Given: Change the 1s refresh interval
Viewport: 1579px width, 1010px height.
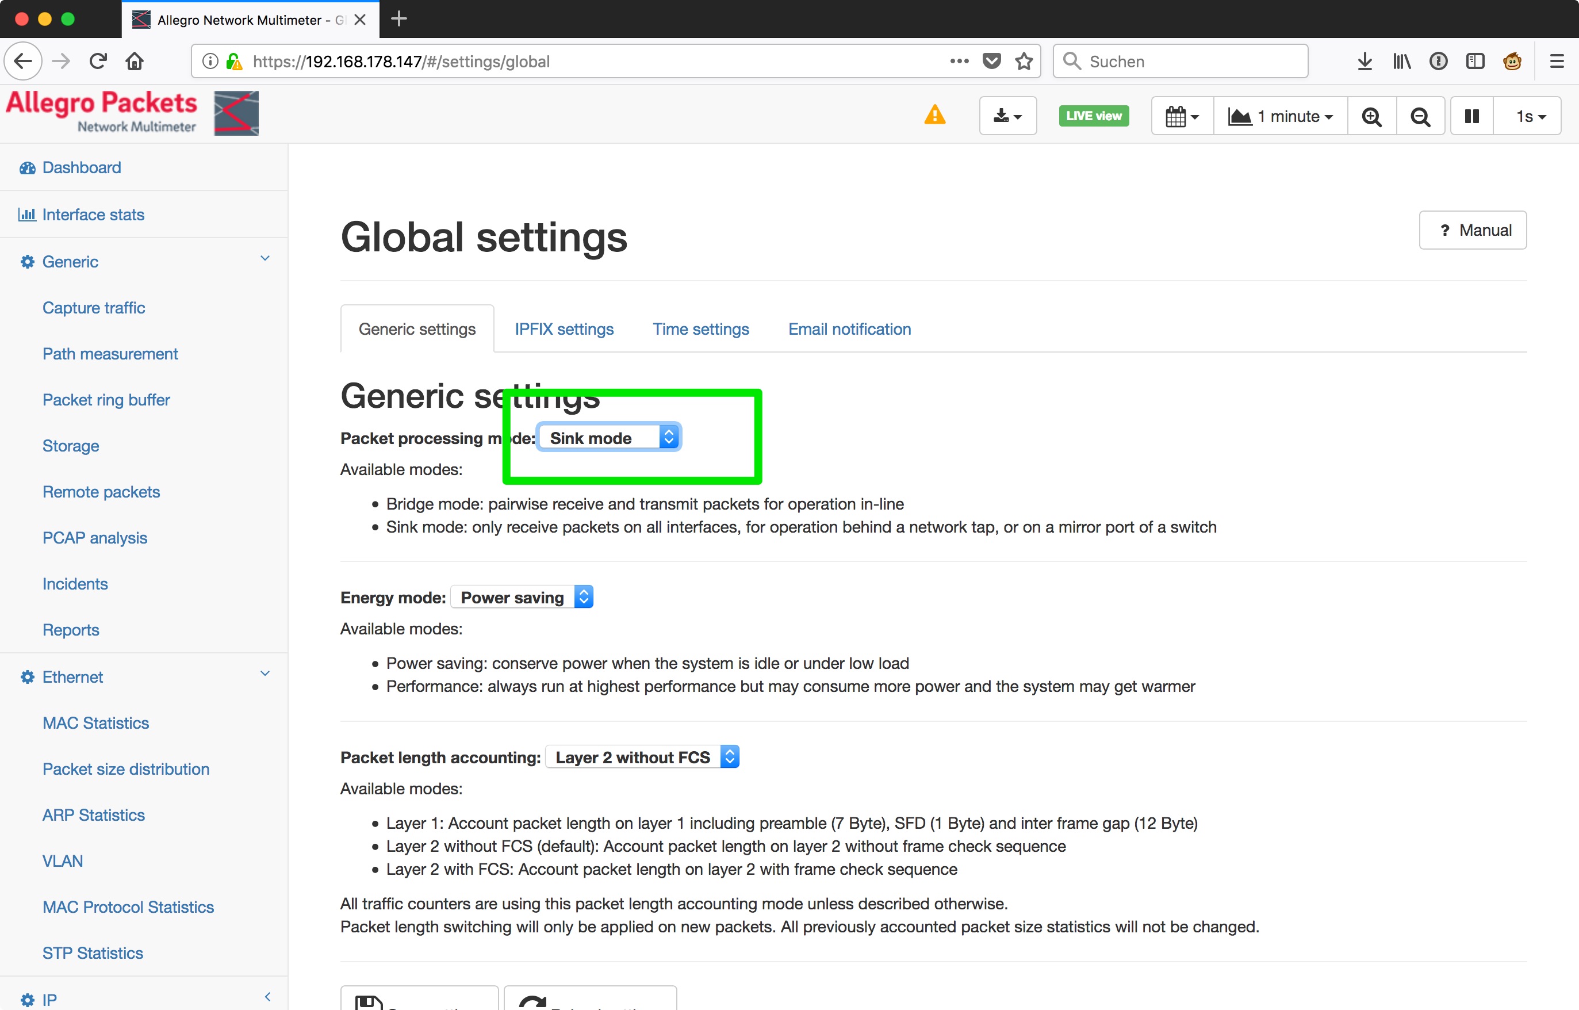Looking at the screenshot, I should 1527,116.
